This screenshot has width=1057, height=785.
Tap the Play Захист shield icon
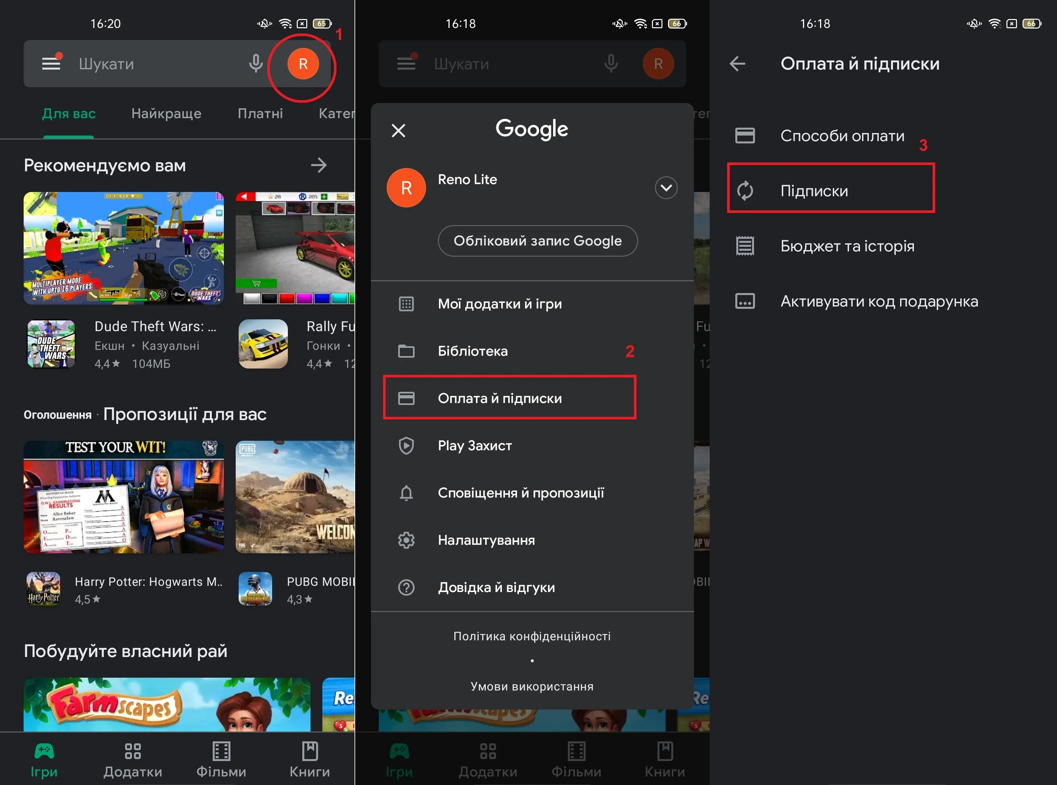pos(406,445)
